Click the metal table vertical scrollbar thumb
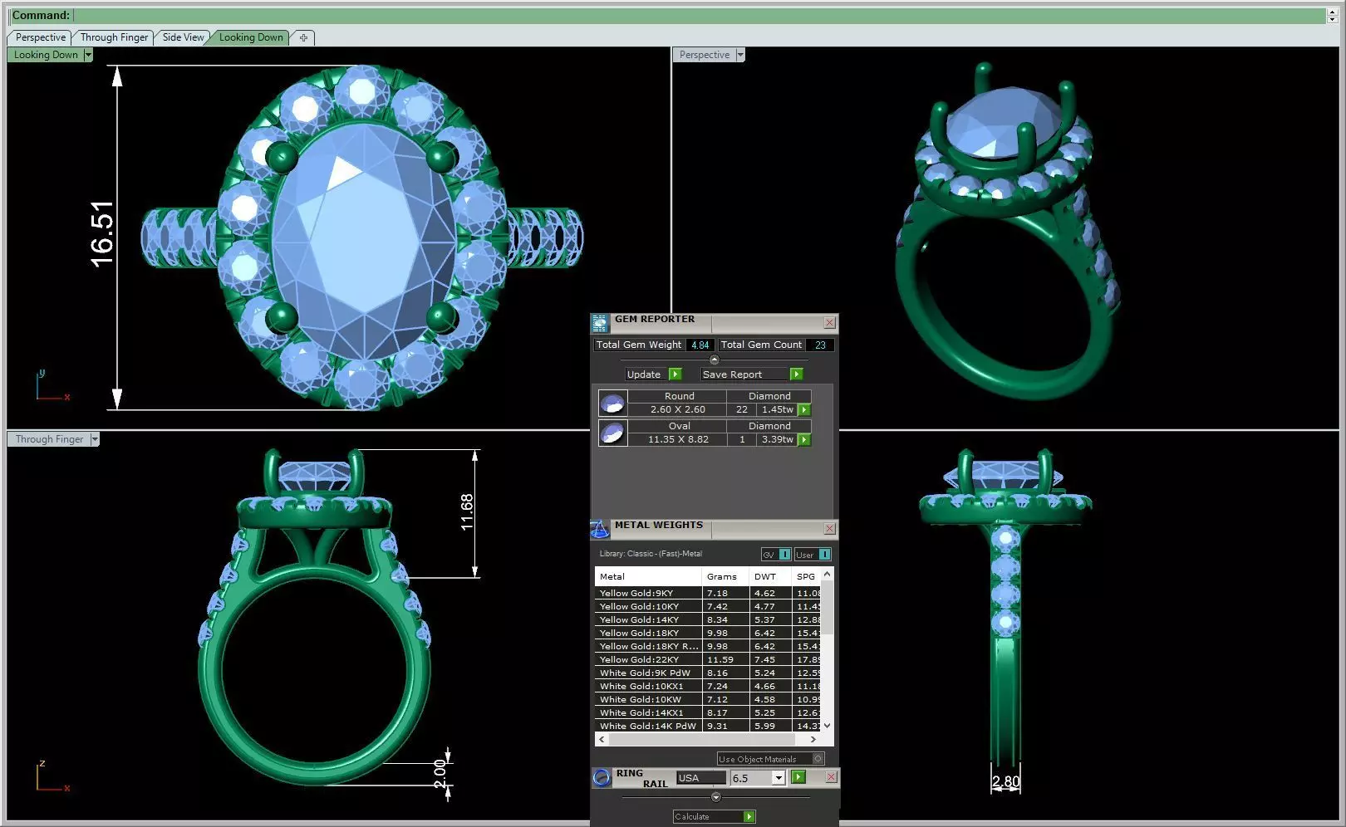1346x827 pixels. click(x=827, y=608)
